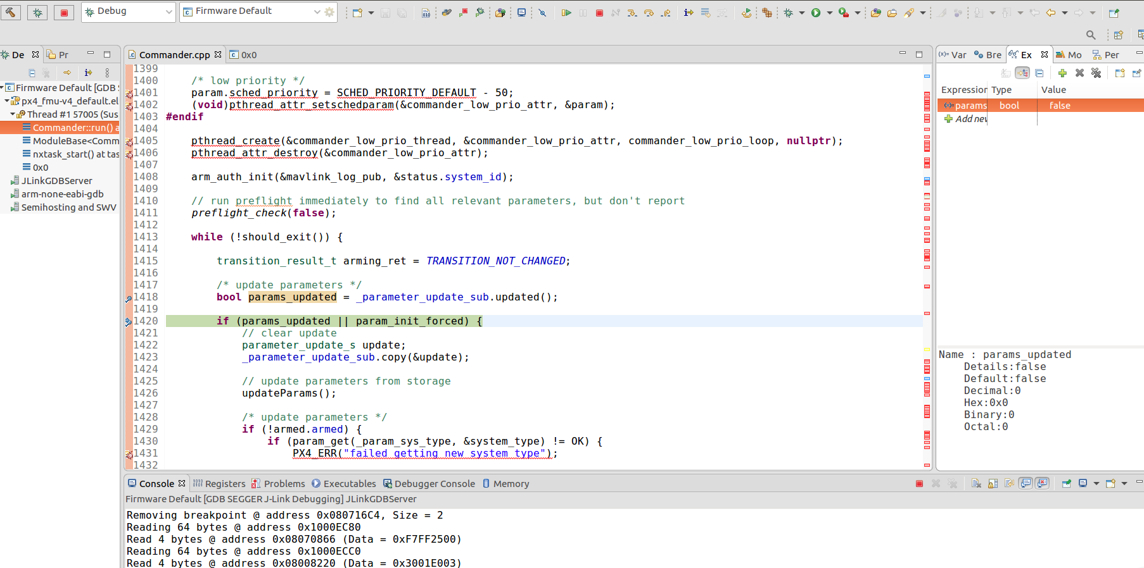1144x568 pixels.
Task: Open the Memory tab
Action: coord(505,484)
